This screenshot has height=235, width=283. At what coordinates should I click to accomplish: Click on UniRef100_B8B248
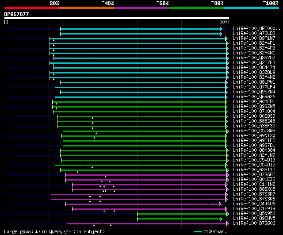point(254,121)
